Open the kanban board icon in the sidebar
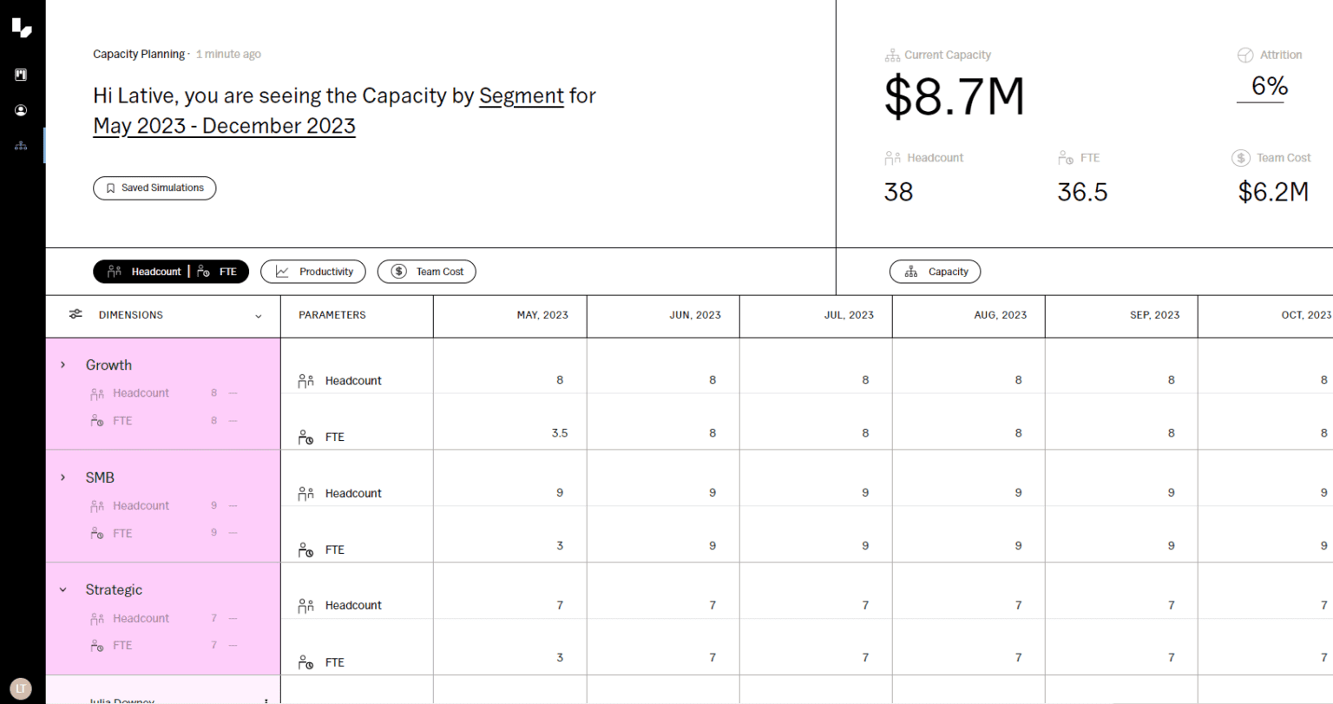Screen dimensions: 1333x704 point(20,75)
